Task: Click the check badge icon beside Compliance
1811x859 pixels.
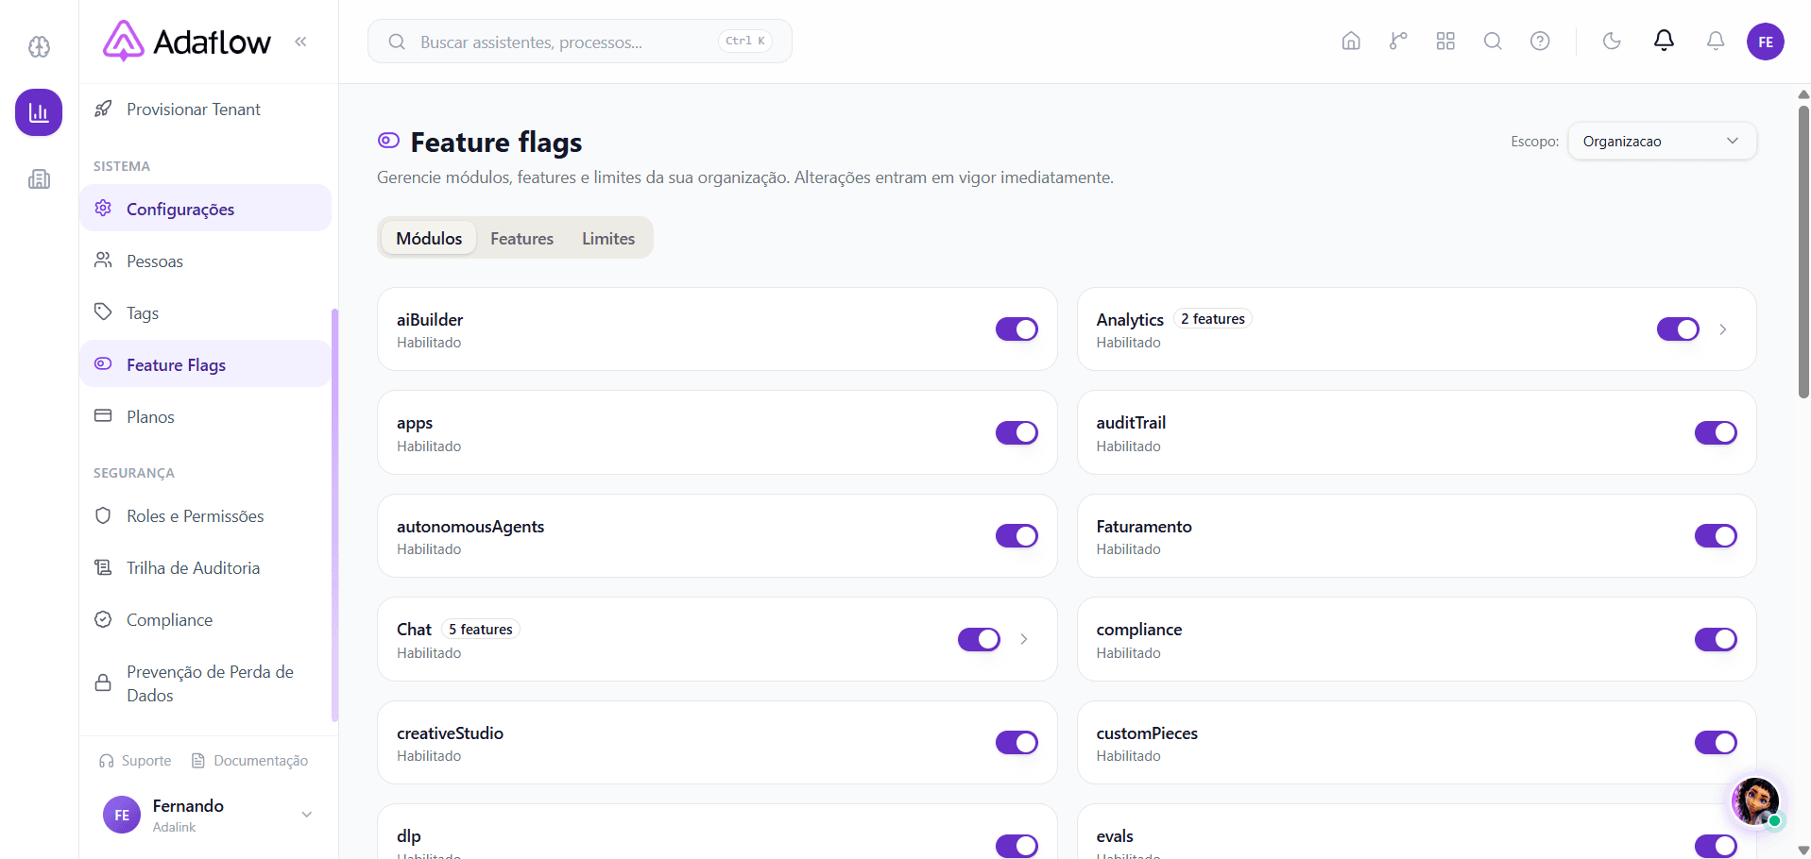Action: (x=103, y=619)
